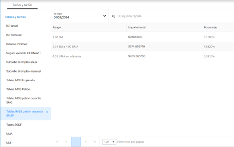
Task: Click the Elementos por página label
Action: coord(131,142)
